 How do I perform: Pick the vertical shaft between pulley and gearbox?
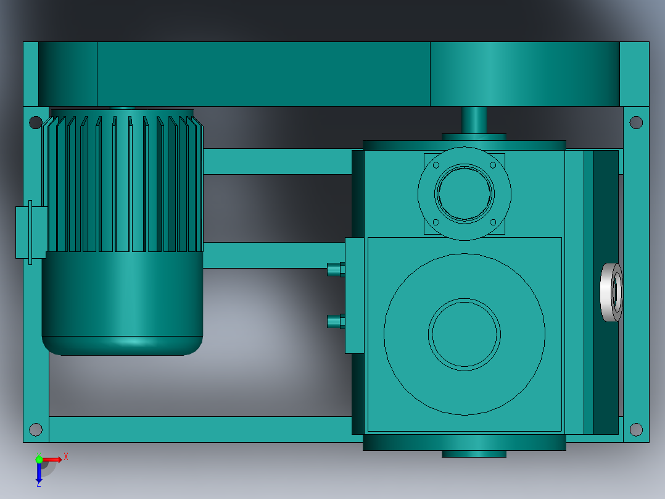point(474,120)
